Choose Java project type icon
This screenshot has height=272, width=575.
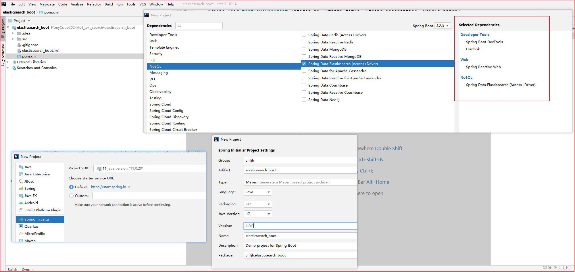click(21, 167)
